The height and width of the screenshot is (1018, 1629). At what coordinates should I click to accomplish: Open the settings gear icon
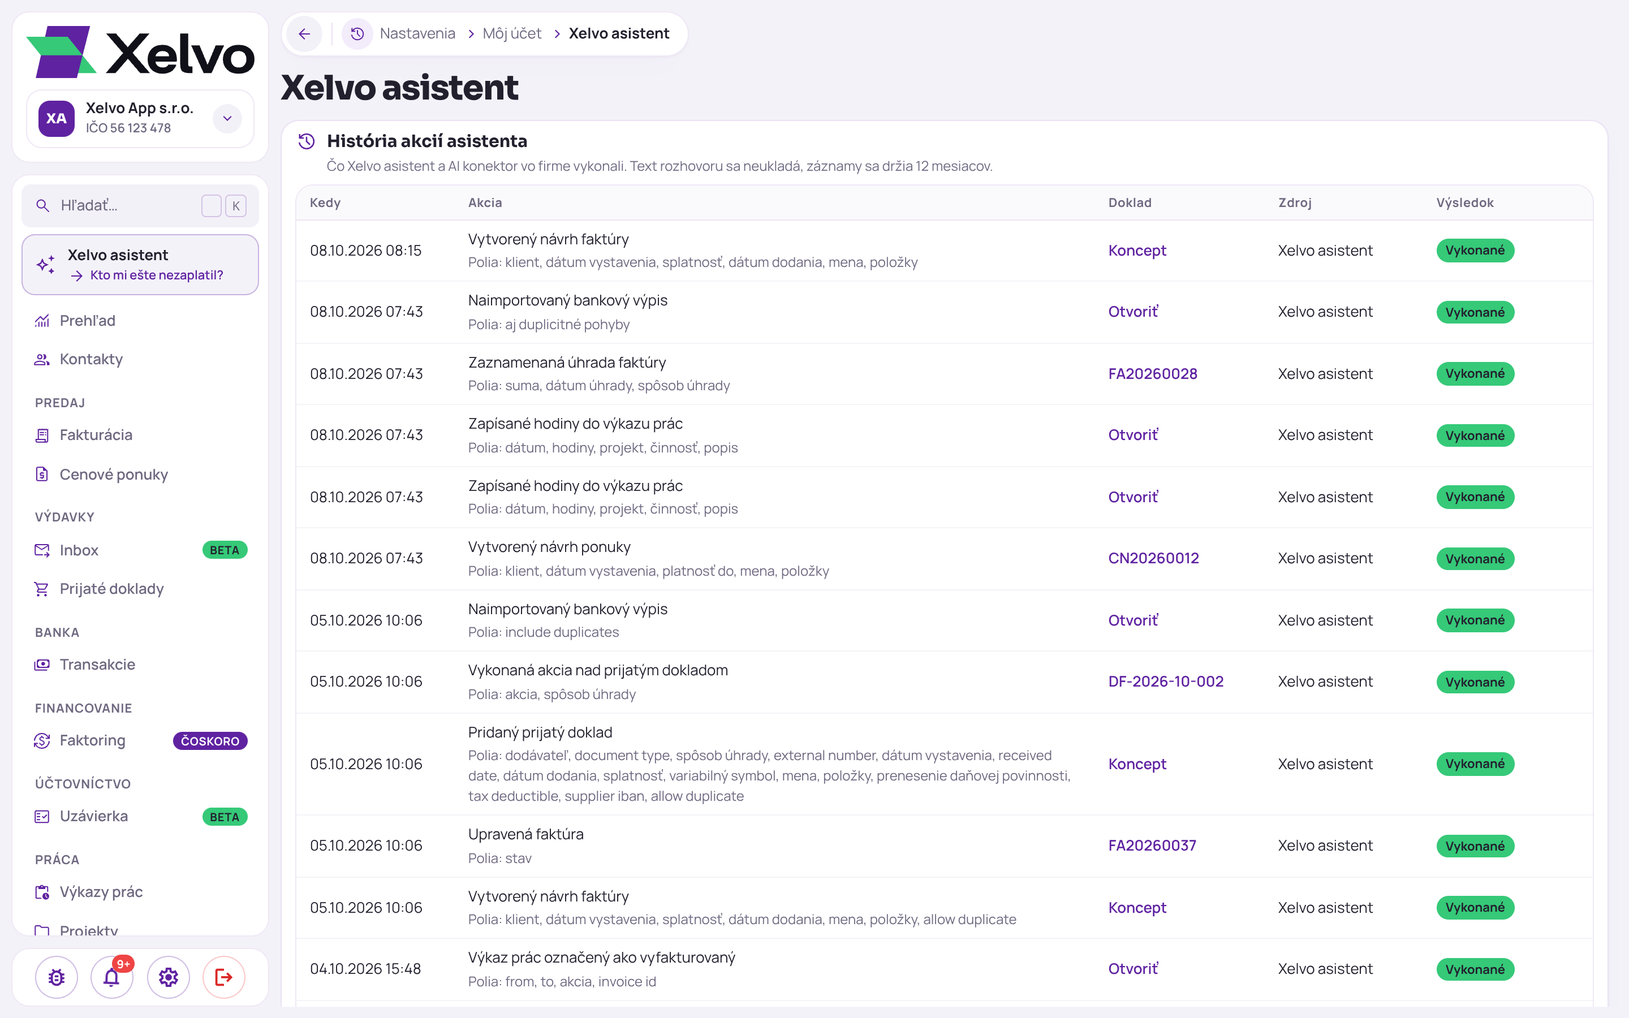(x=169, y=977)
